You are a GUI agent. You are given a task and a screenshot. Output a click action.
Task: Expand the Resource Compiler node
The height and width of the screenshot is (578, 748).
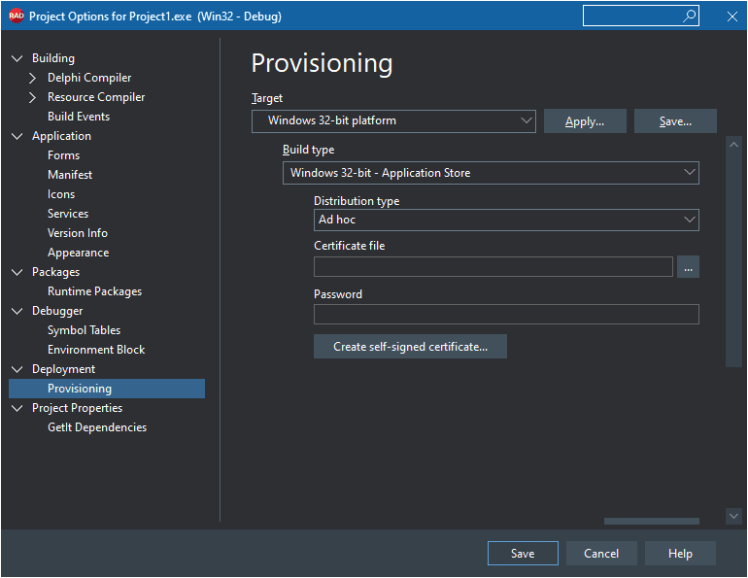pyautogui.click(x=32, y=97)
